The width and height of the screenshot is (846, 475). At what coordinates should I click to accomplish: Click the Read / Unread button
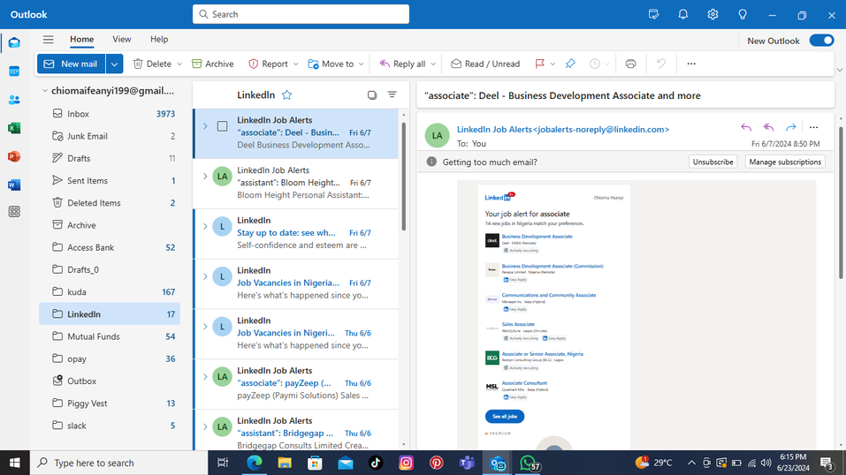pyautogui.click(x=485, y=64)
